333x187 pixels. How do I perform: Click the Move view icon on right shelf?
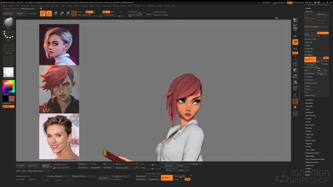point(295,70)
